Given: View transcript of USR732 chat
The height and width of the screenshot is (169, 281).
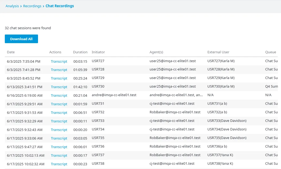Looking at the screenshot, I should click(59, 112).
